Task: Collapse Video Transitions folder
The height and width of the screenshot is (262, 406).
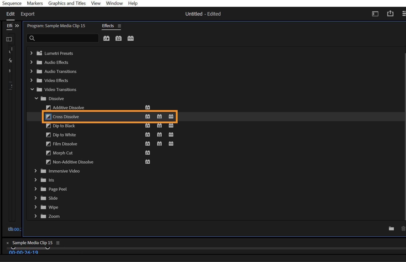Action: coord(32,89)
